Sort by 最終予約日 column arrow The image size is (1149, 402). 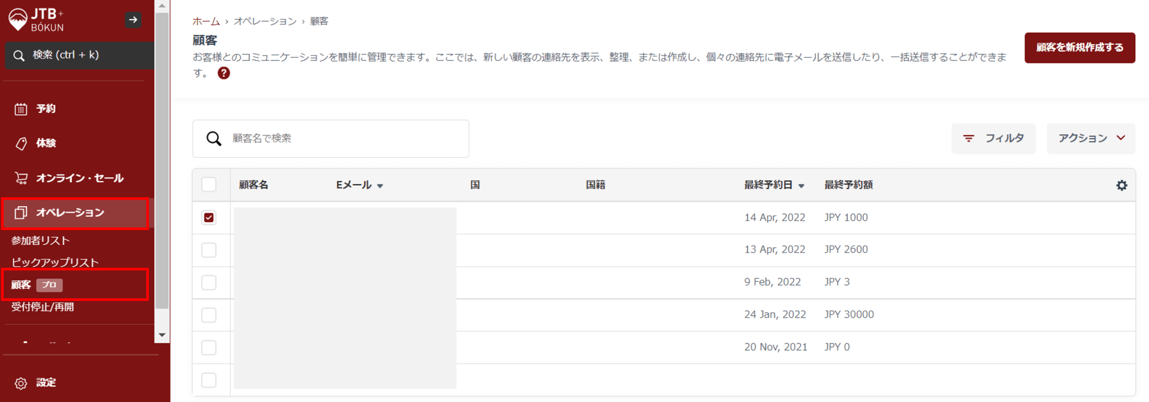click(801, 186)
